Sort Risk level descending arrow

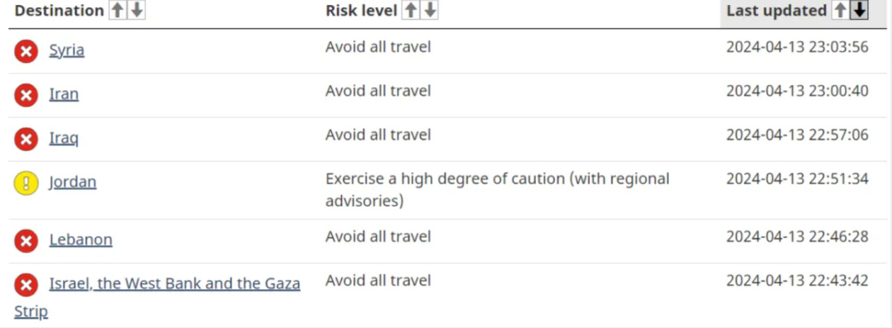pos(430,10)
